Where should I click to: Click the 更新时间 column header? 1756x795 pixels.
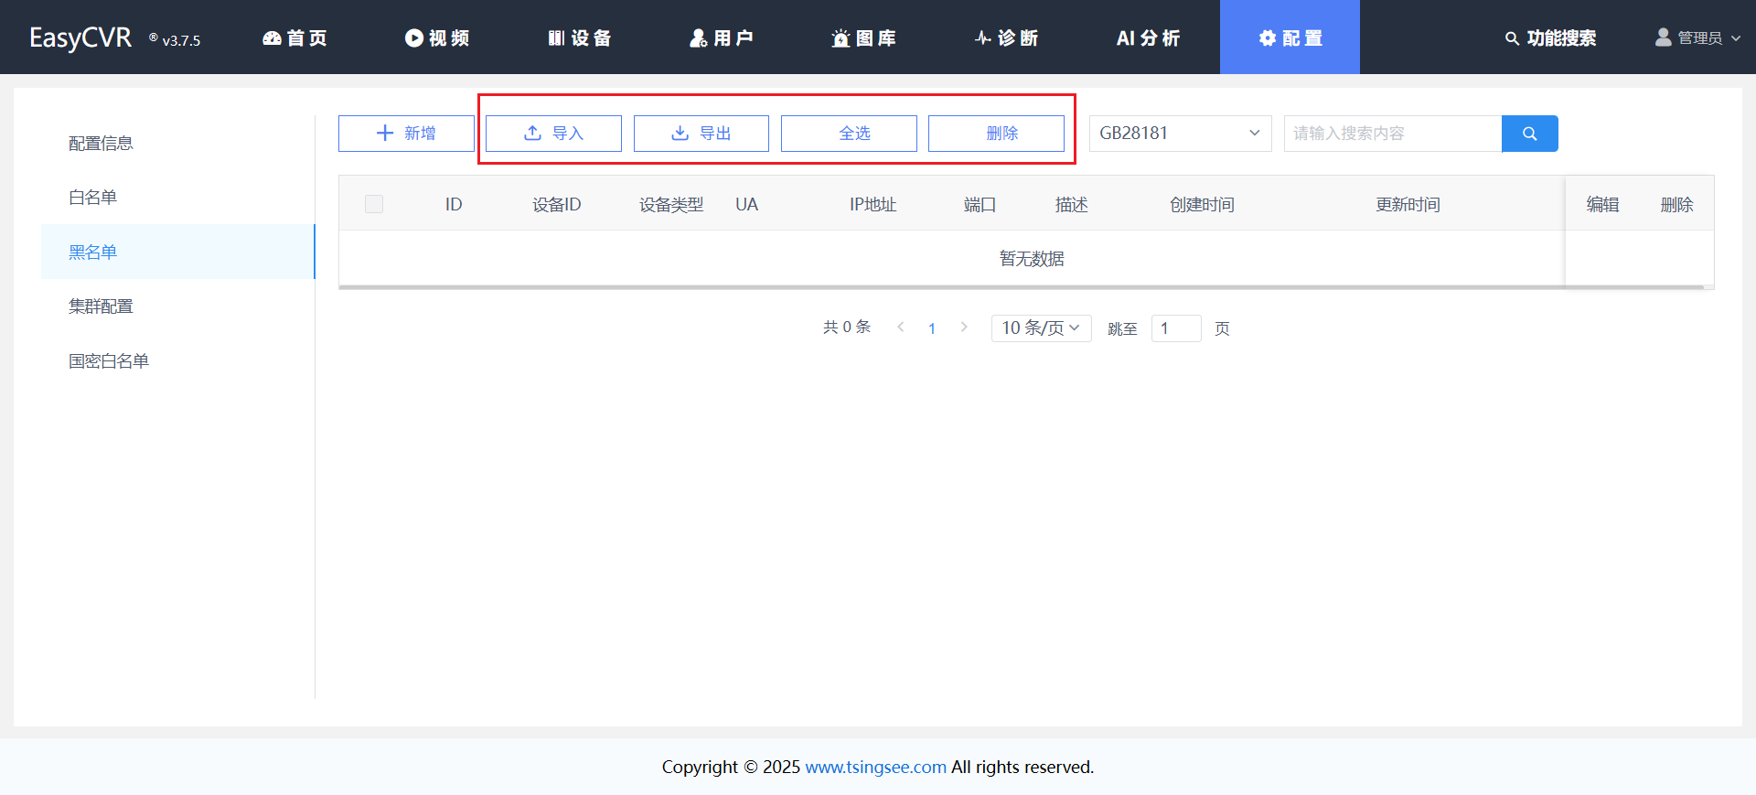(1408, 205)
